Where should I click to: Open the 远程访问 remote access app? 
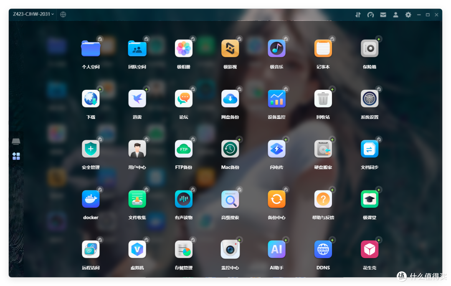pos(91,249)
